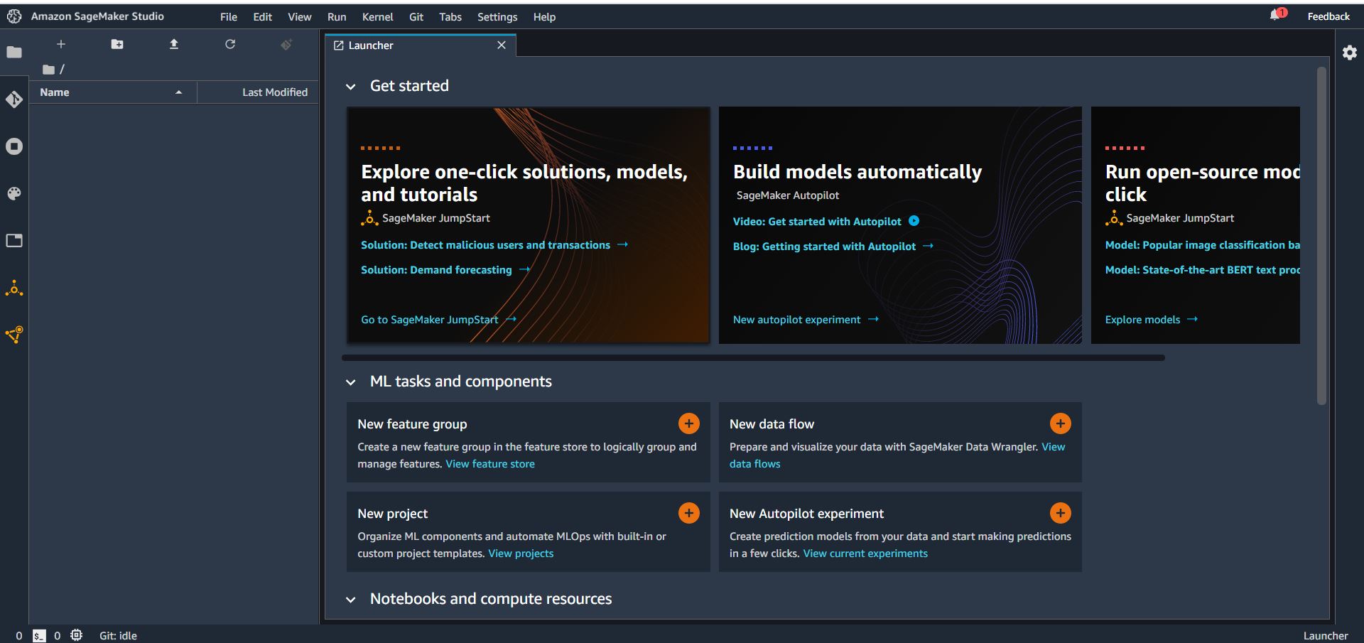Viewport: 1364px width, 643px height.
Task: Click the SageMaker Studio logo icon
Action: point(14,16)
